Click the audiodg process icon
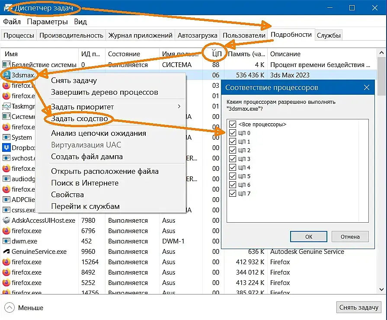387x320 pixels. click(6, 179)
